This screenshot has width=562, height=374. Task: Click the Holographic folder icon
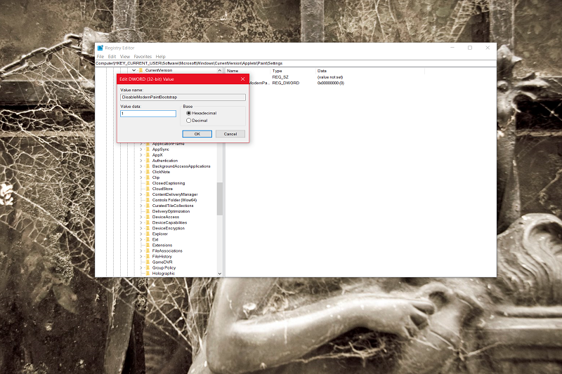(x=148, y=273)
